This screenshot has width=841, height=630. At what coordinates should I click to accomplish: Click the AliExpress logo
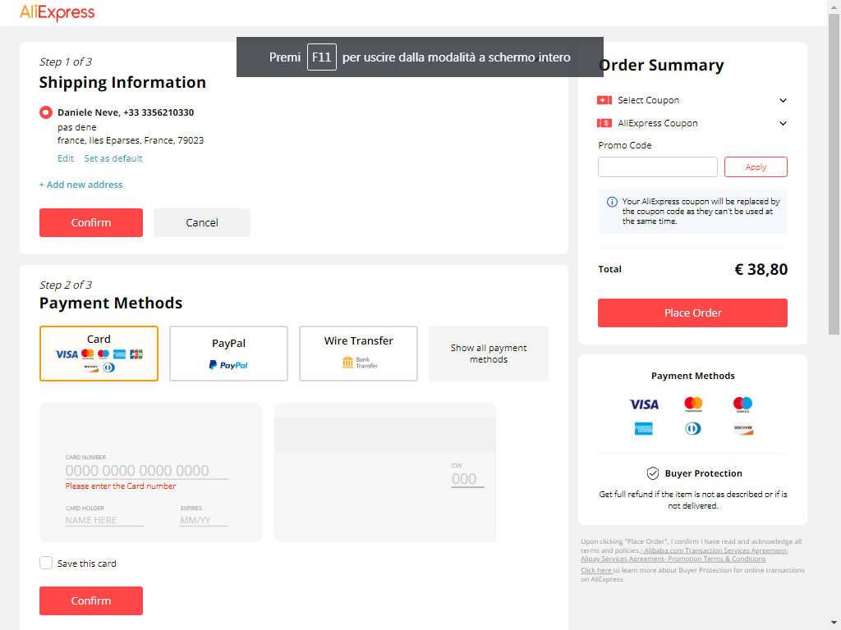click(x=57, y=12)
